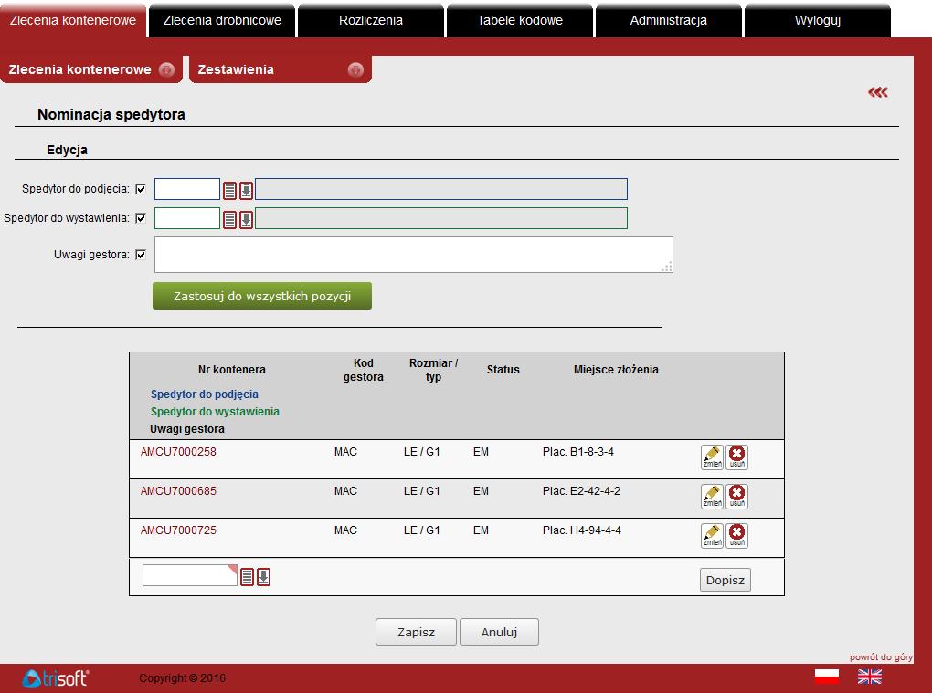
Task: Open list icon beside new container field
Action: click(x=248, y=577)
